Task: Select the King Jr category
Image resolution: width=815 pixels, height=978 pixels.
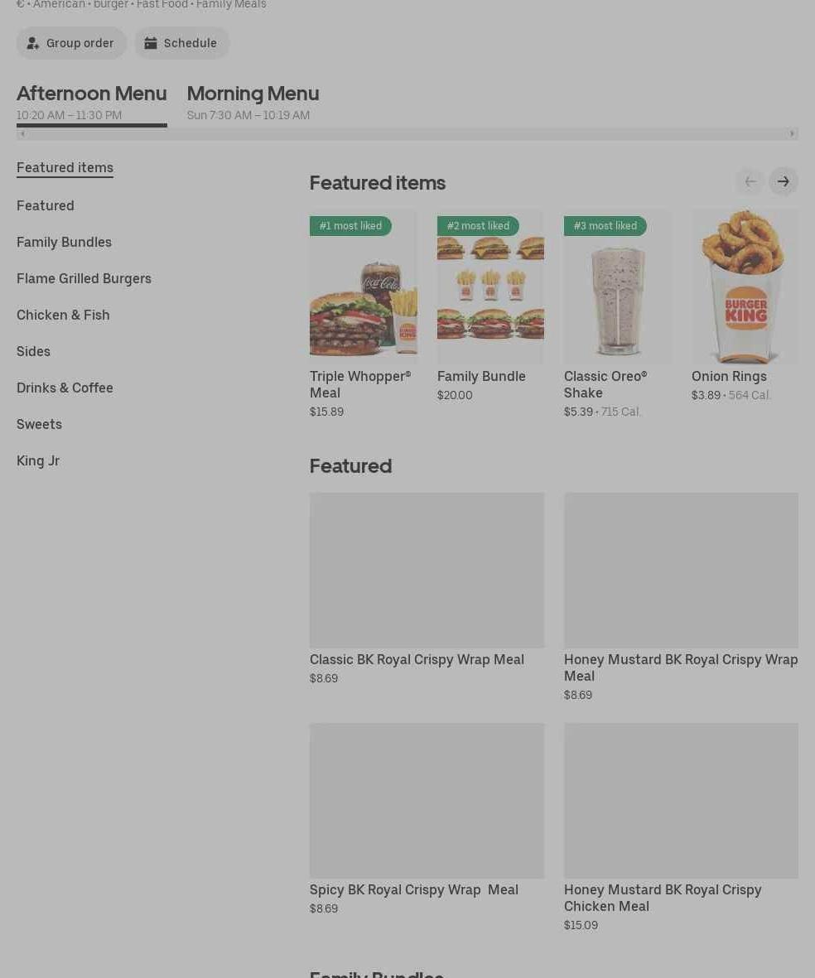Action: point(38,461)
